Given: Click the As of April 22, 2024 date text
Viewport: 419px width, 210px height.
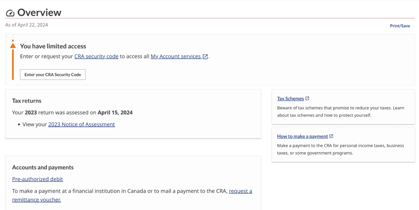Looking at the screenshot, I should pos(27,25).
